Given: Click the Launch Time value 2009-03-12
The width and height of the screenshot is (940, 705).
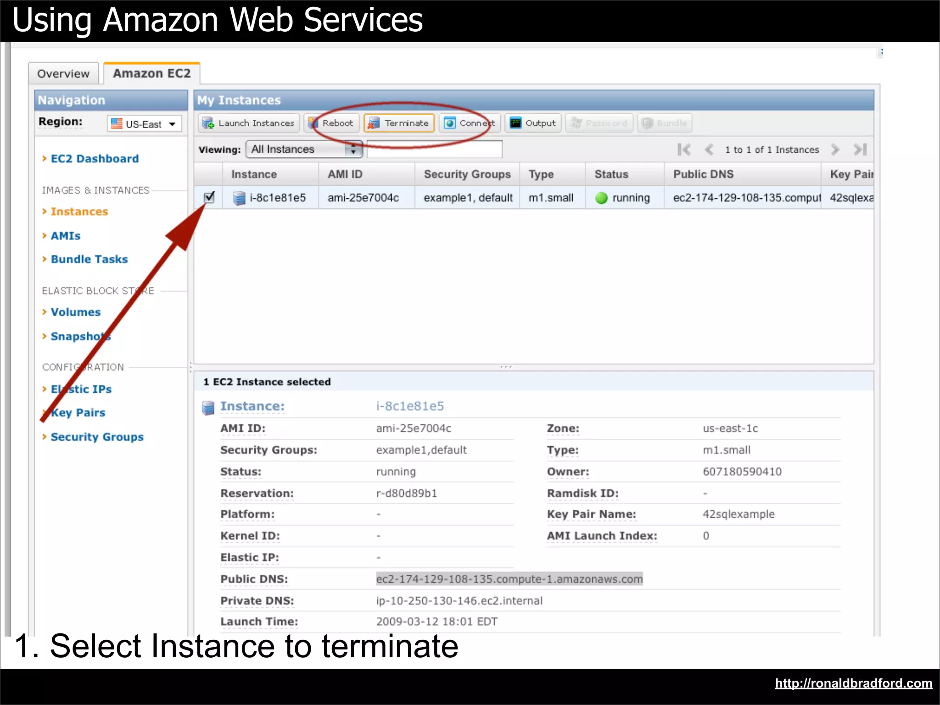Looking at the screenshot, I should click(436, 622).
